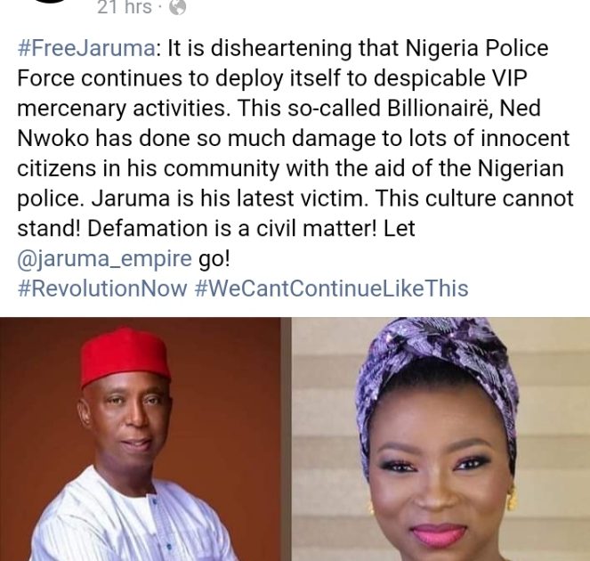Open the poster's profile picture at top
Viewport: 590px width, 561px height.
point(51,2)
